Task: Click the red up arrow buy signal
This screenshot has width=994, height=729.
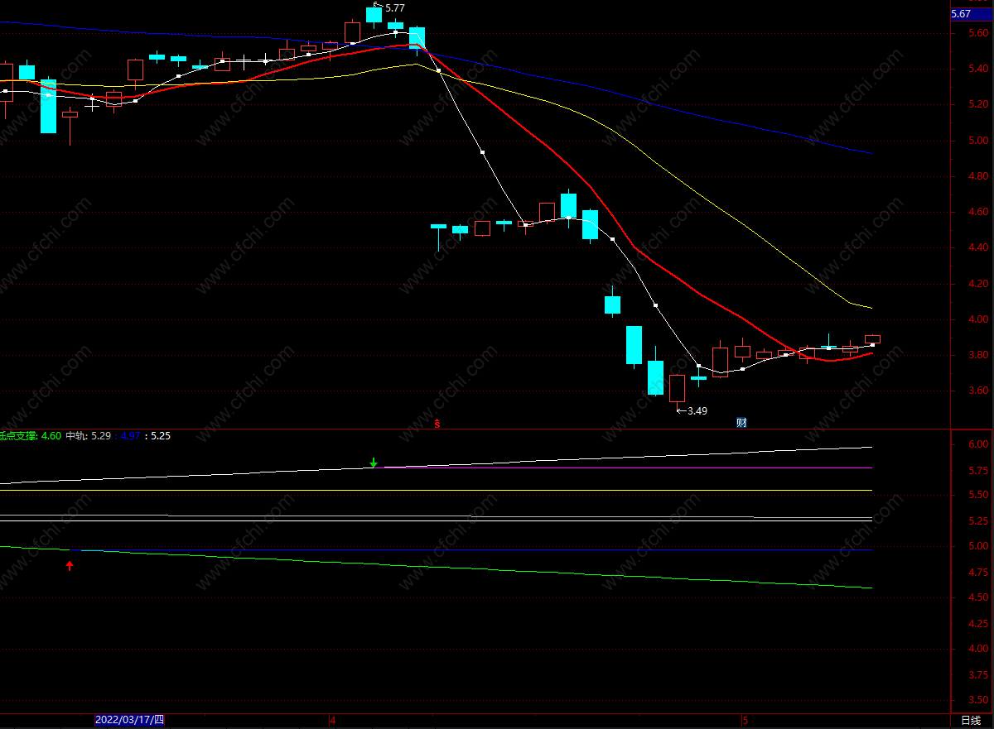Action: pyautogui.click(x=70, y=566)
